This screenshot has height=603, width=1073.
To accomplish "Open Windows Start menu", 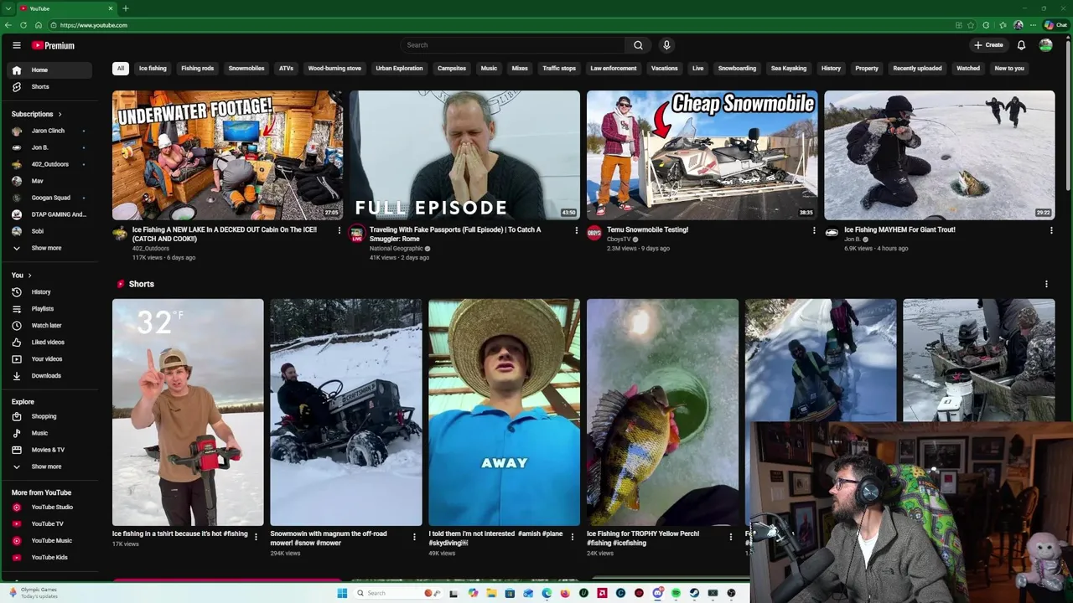I will click(x=342, y=593).
